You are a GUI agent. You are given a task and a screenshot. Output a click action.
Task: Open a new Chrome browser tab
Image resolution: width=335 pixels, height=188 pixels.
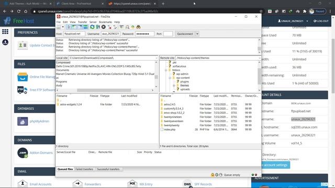[x=163, y=4]
